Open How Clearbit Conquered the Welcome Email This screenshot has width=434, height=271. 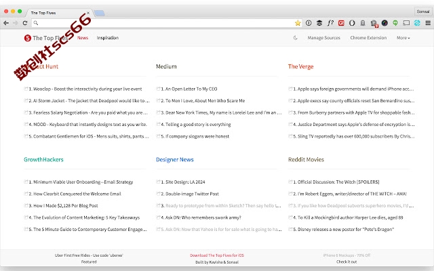pyautogui.click(x=75, y=194)
